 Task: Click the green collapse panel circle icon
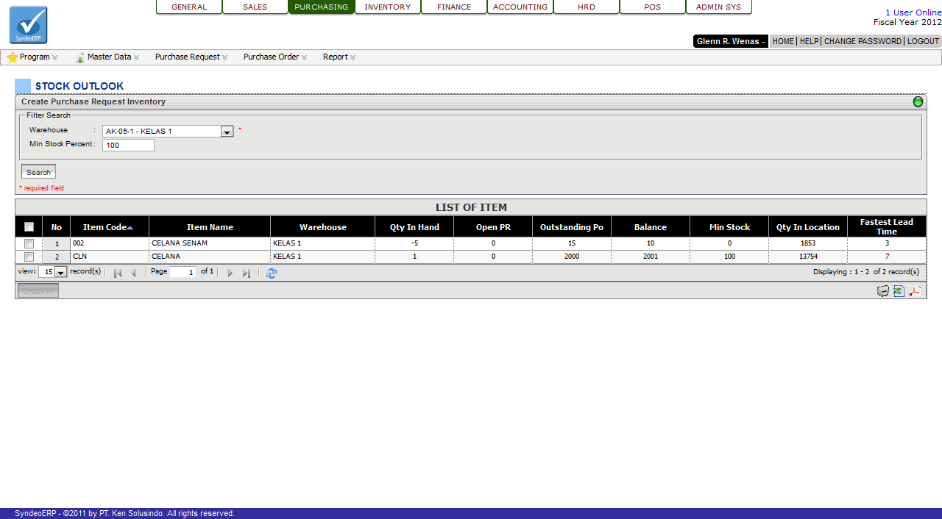[x=918, y=102]
